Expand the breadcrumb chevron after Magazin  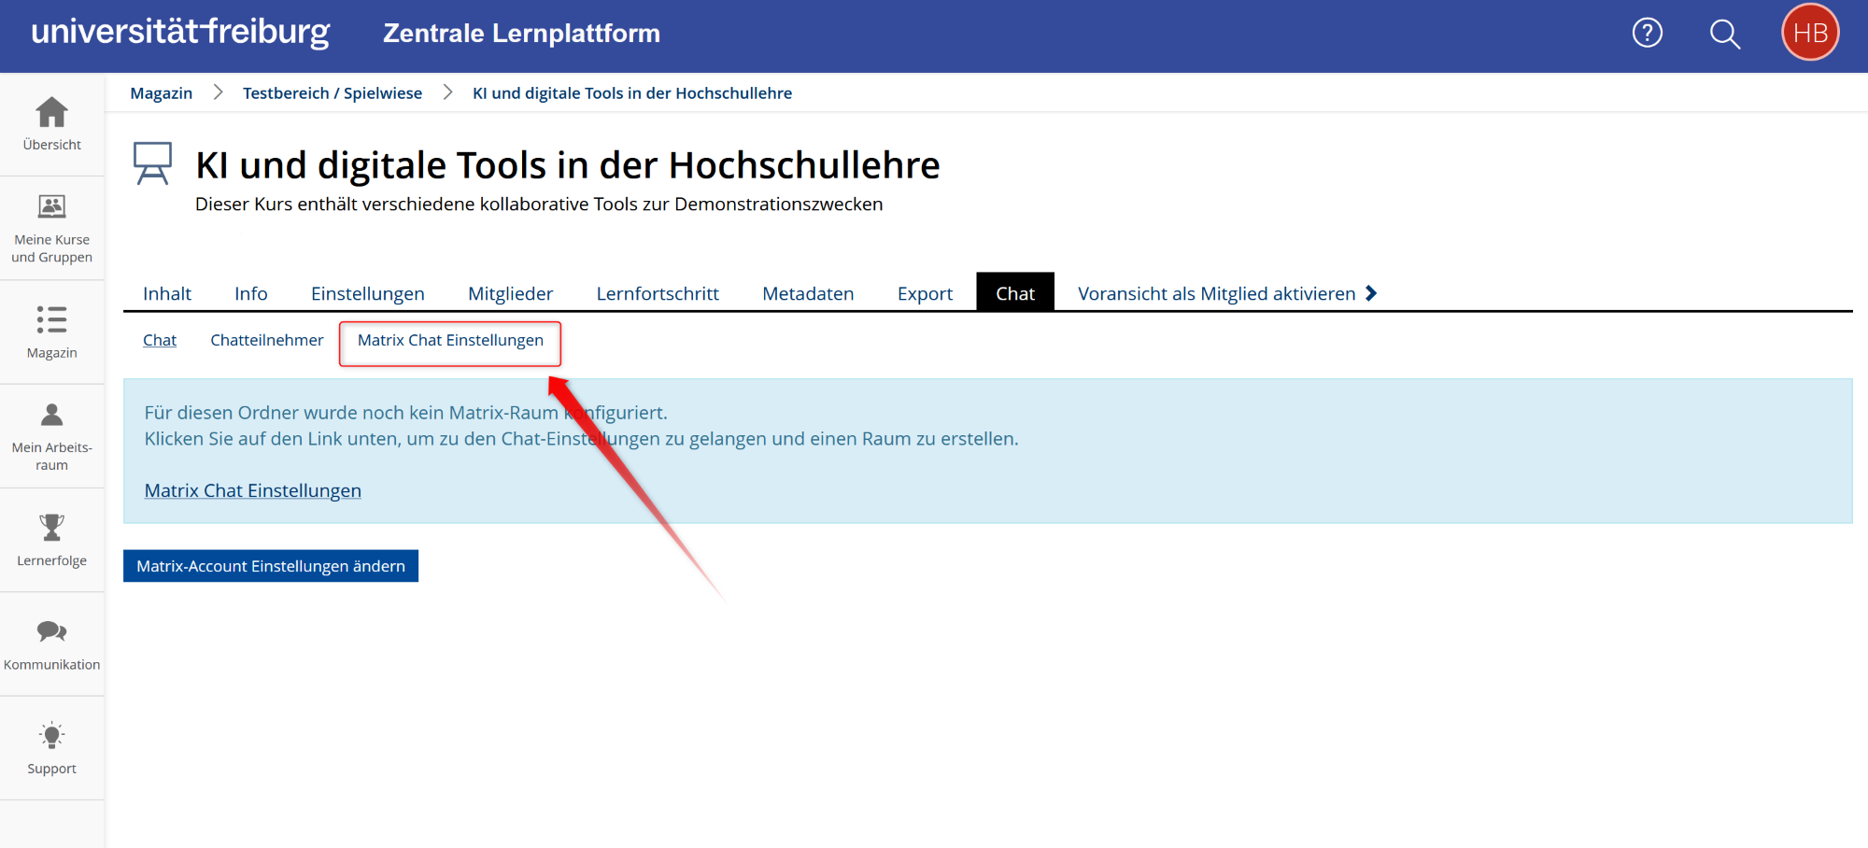[218, 92]
